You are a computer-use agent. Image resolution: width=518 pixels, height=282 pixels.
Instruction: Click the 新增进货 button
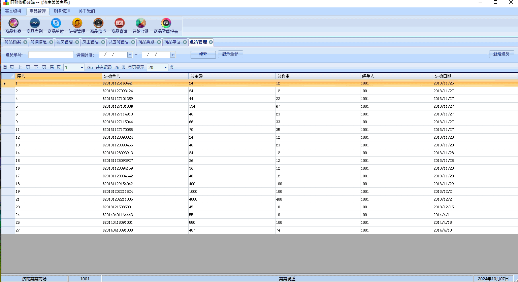(x=501, y=54)
